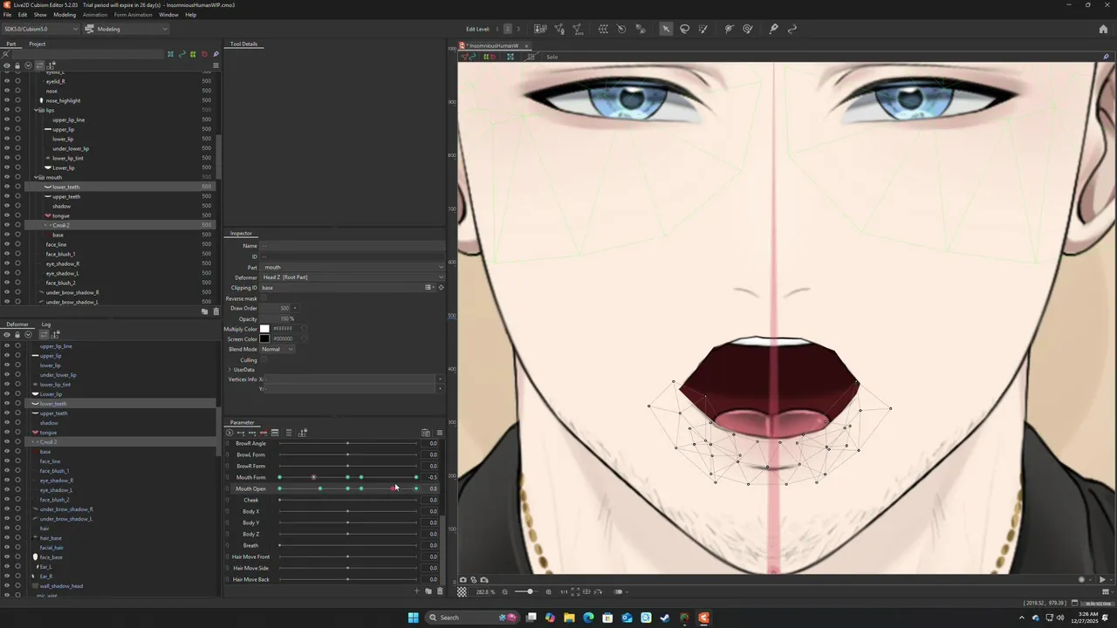Click the add two keys icon
This screenshot has width=1117, height=628.
coord(241,433)
